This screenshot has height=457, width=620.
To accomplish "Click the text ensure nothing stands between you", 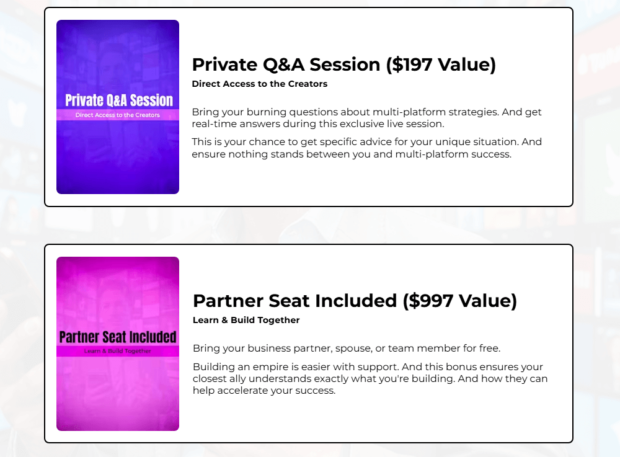I will click(281, 154).
